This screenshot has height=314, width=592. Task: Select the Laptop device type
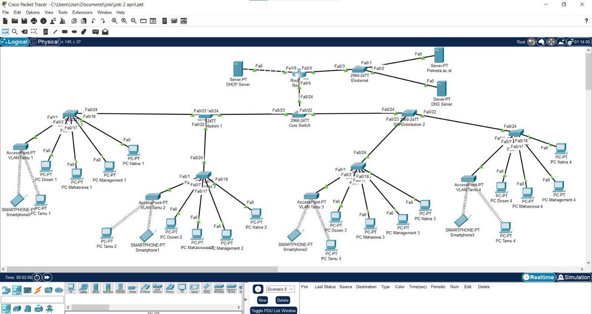tap(83, 289)
